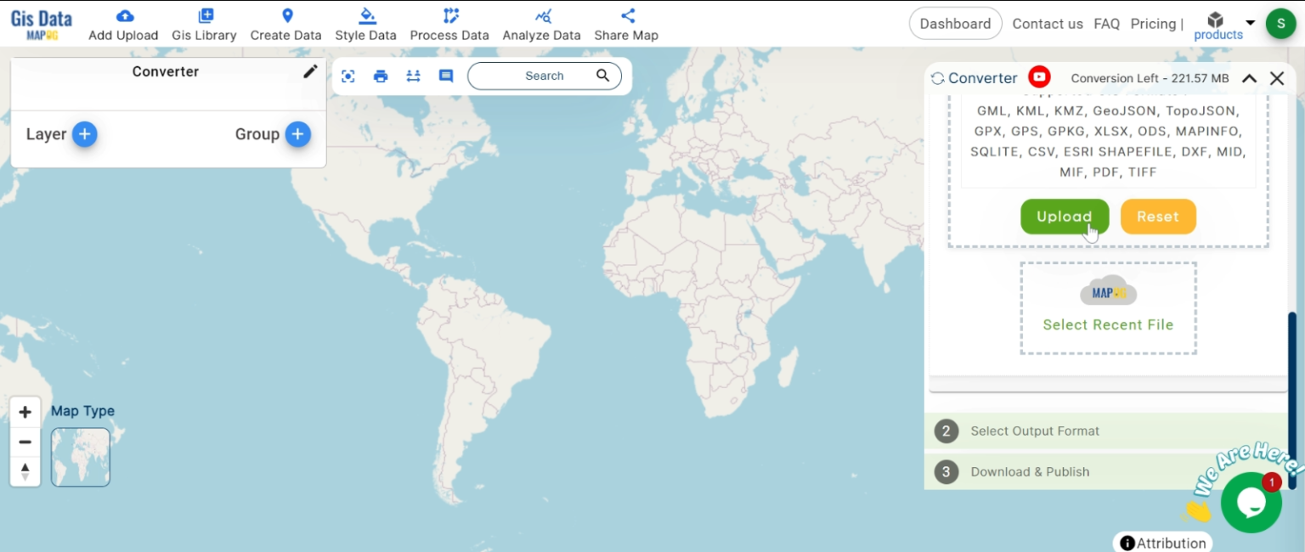Open the Add Upload cloud tool
The height and width of the screenshot is (552, 1305).
click(x=122, y=24)
